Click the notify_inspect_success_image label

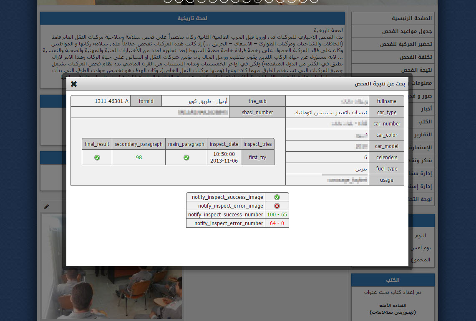pyautogui.click(x=227, y=197)
